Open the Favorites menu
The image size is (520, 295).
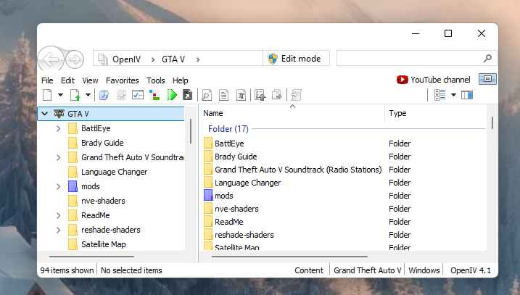pyautogui.click(x=123, y=80)
